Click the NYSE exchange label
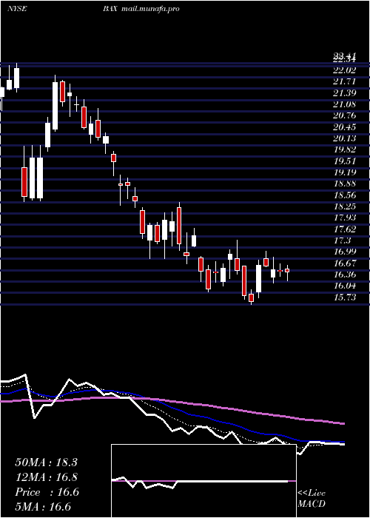Screen dimensions: 370x518 point(17,9)
